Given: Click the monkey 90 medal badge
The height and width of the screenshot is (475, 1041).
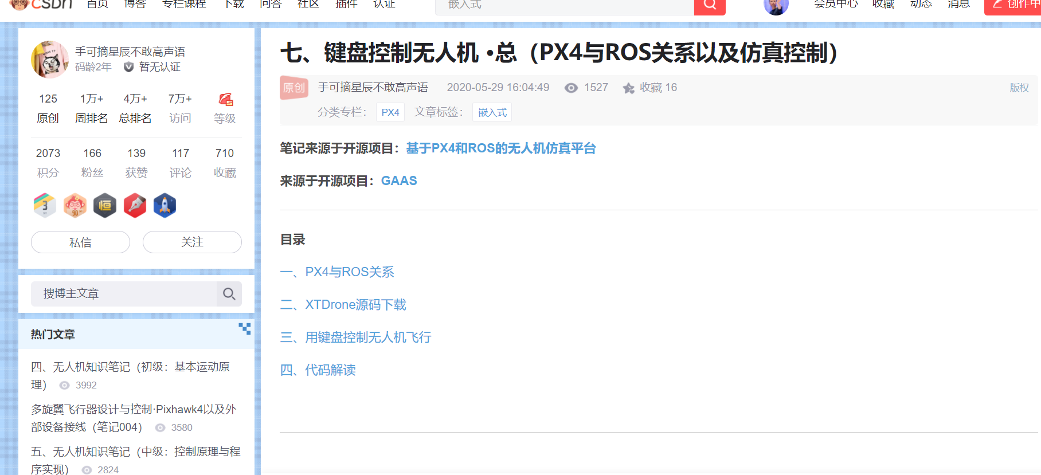Looking at the screenshot, I should (x=75, y=205).
